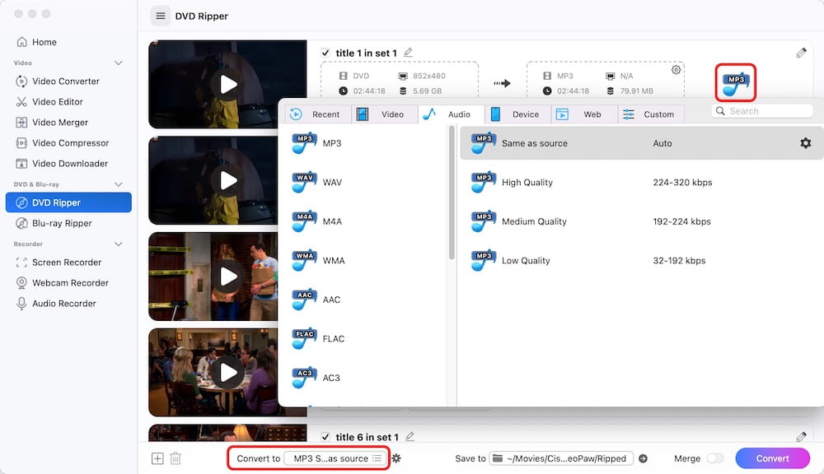Open Blu-ray Ripper tool
The width and height of the screenshot is (824, 474).
tap(54, 223)
